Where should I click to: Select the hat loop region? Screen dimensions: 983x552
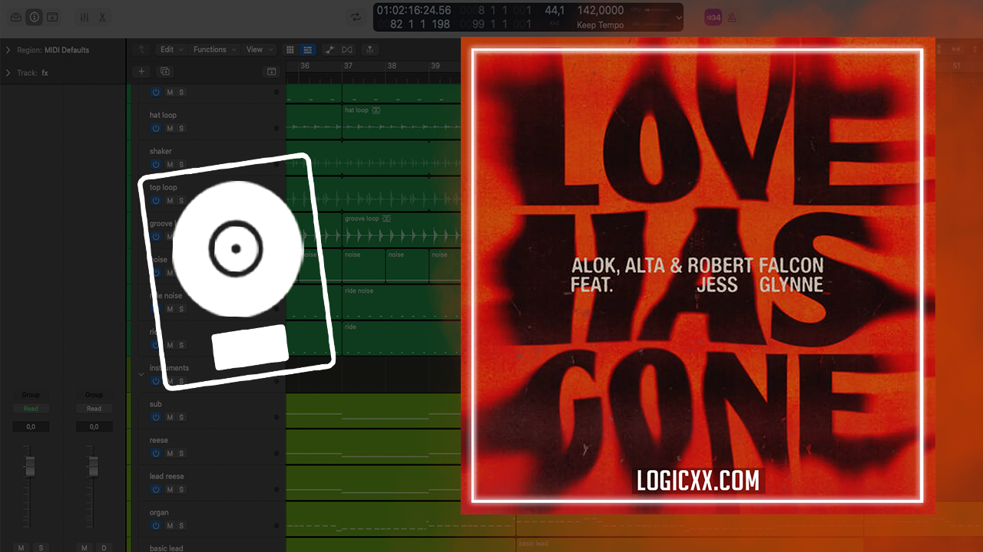[401, 122]
